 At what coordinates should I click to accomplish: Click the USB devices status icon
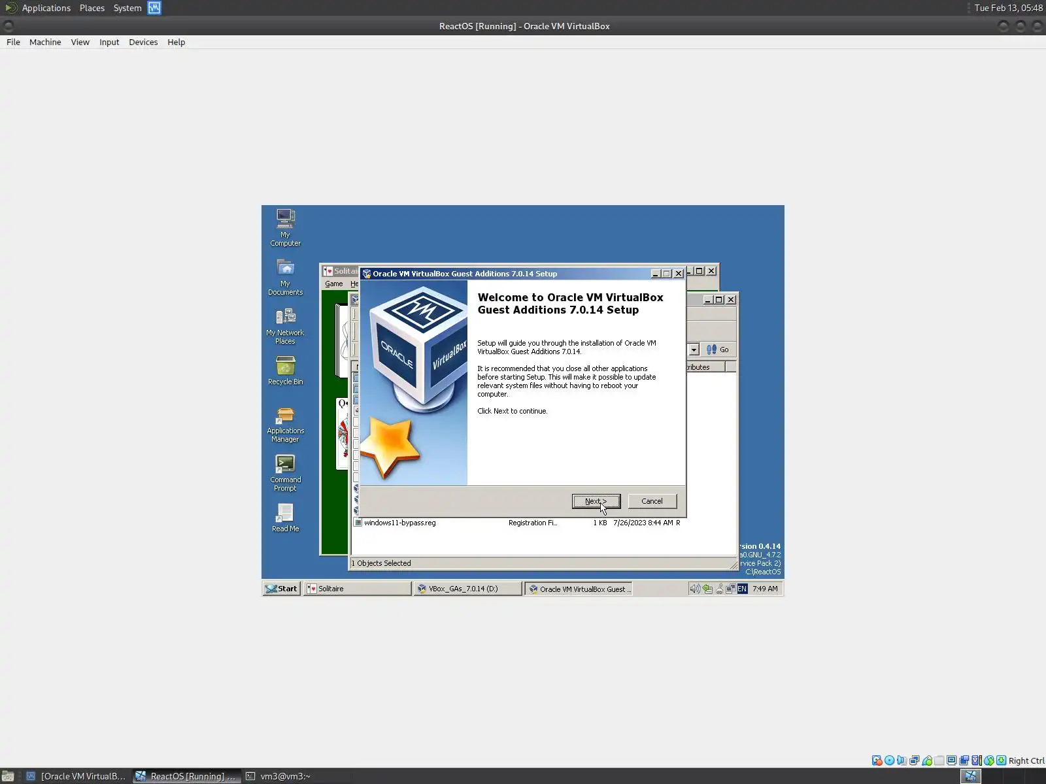[927, 760]
